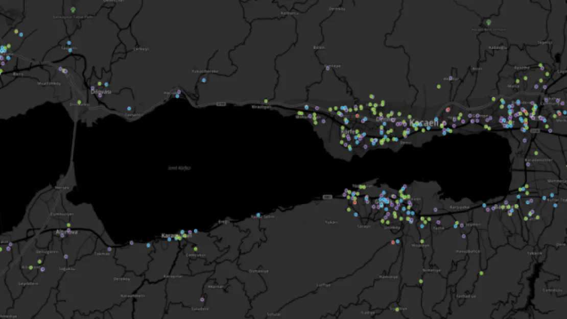Click the Fethiye label
The image size is (567, 319).
(466, 296)
